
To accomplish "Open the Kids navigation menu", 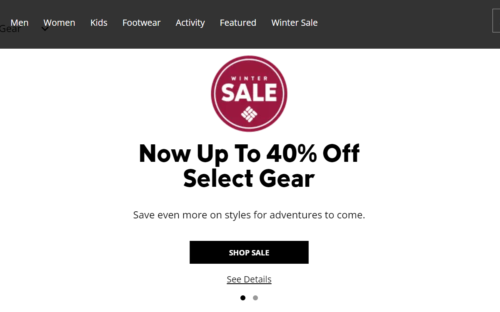I will pos(99,22).
